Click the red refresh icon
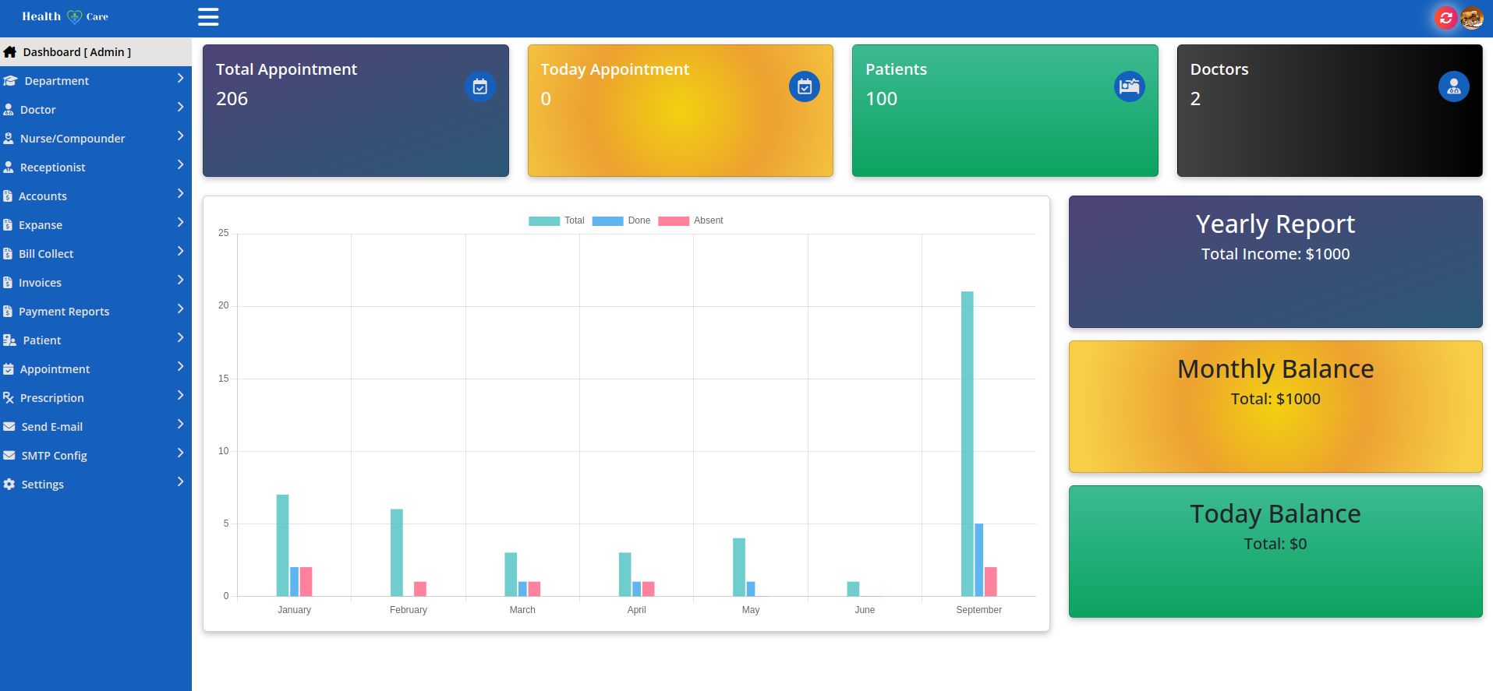Viewport: 1493px width, 691px height. coord(1445,18)
